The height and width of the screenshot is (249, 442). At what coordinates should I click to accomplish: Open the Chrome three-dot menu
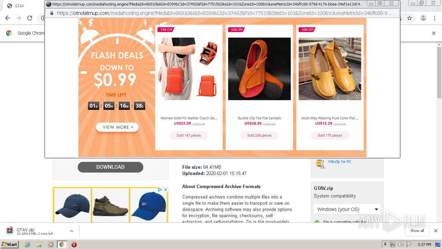(435, 18)
